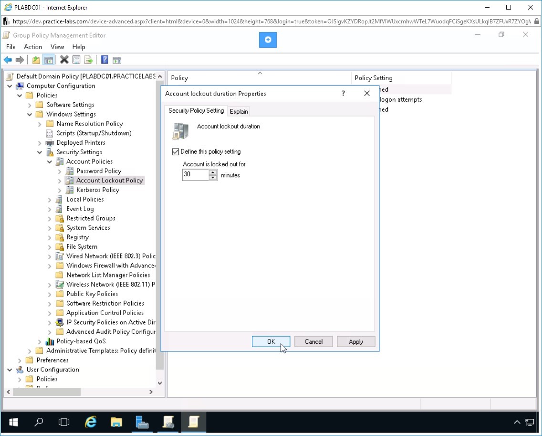This screenshot has width=542, height=436.
Task: Decrease the lockout minutes with the down spinner
Action: [213, 178]
